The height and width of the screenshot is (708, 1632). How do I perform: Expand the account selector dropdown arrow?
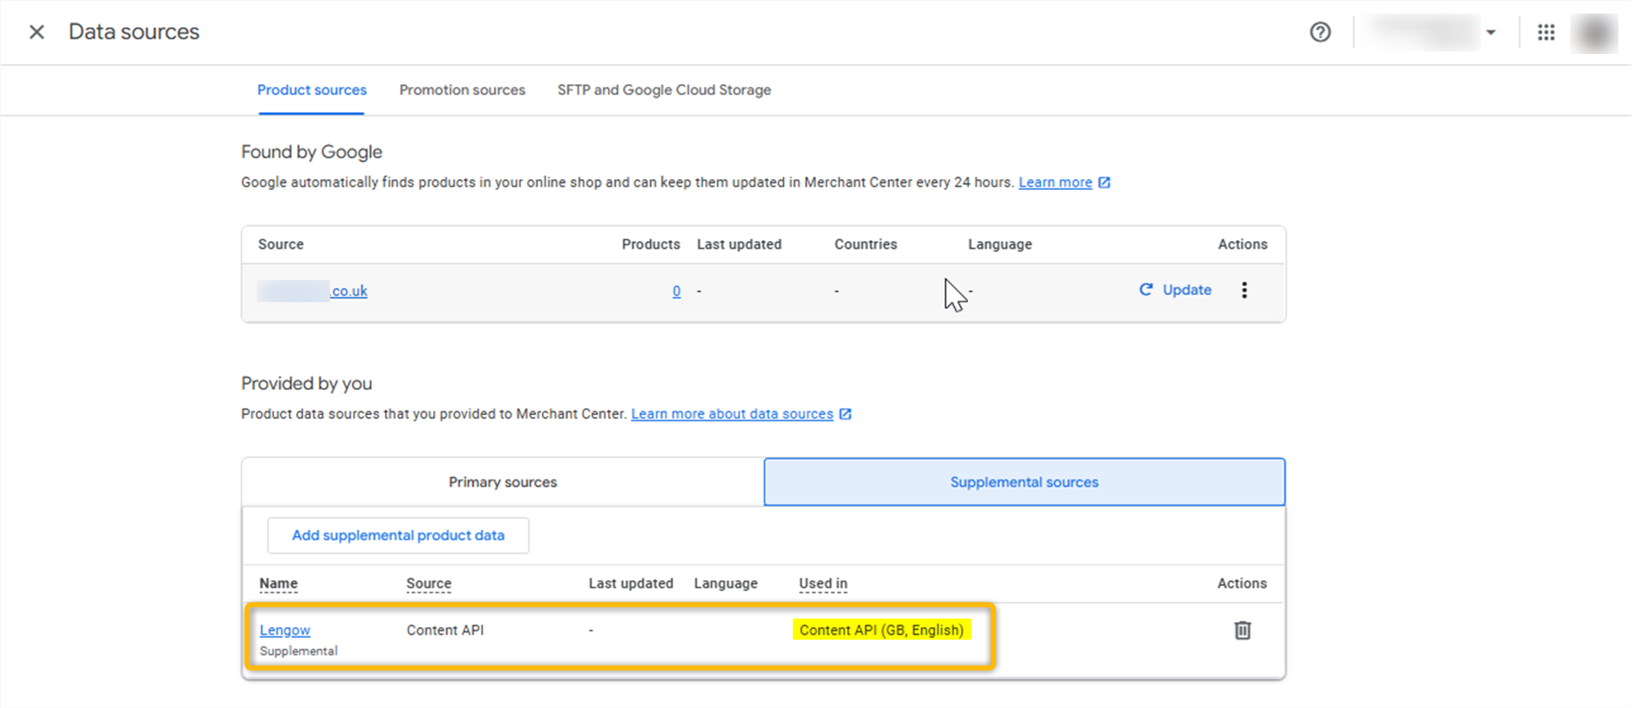1491,33
